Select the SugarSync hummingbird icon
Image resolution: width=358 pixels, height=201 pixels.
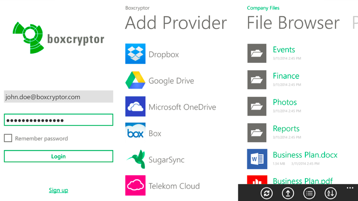(x=135, y=159)
